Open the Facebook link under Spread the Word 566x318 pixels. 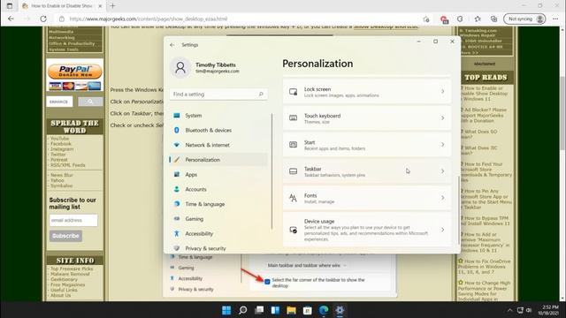[x=61, y=143]
